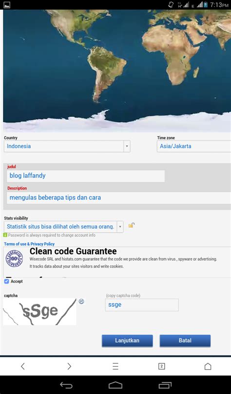
Task: Tap the Android recent apps button
Action: pyautogui.click(x=165, y=385)
